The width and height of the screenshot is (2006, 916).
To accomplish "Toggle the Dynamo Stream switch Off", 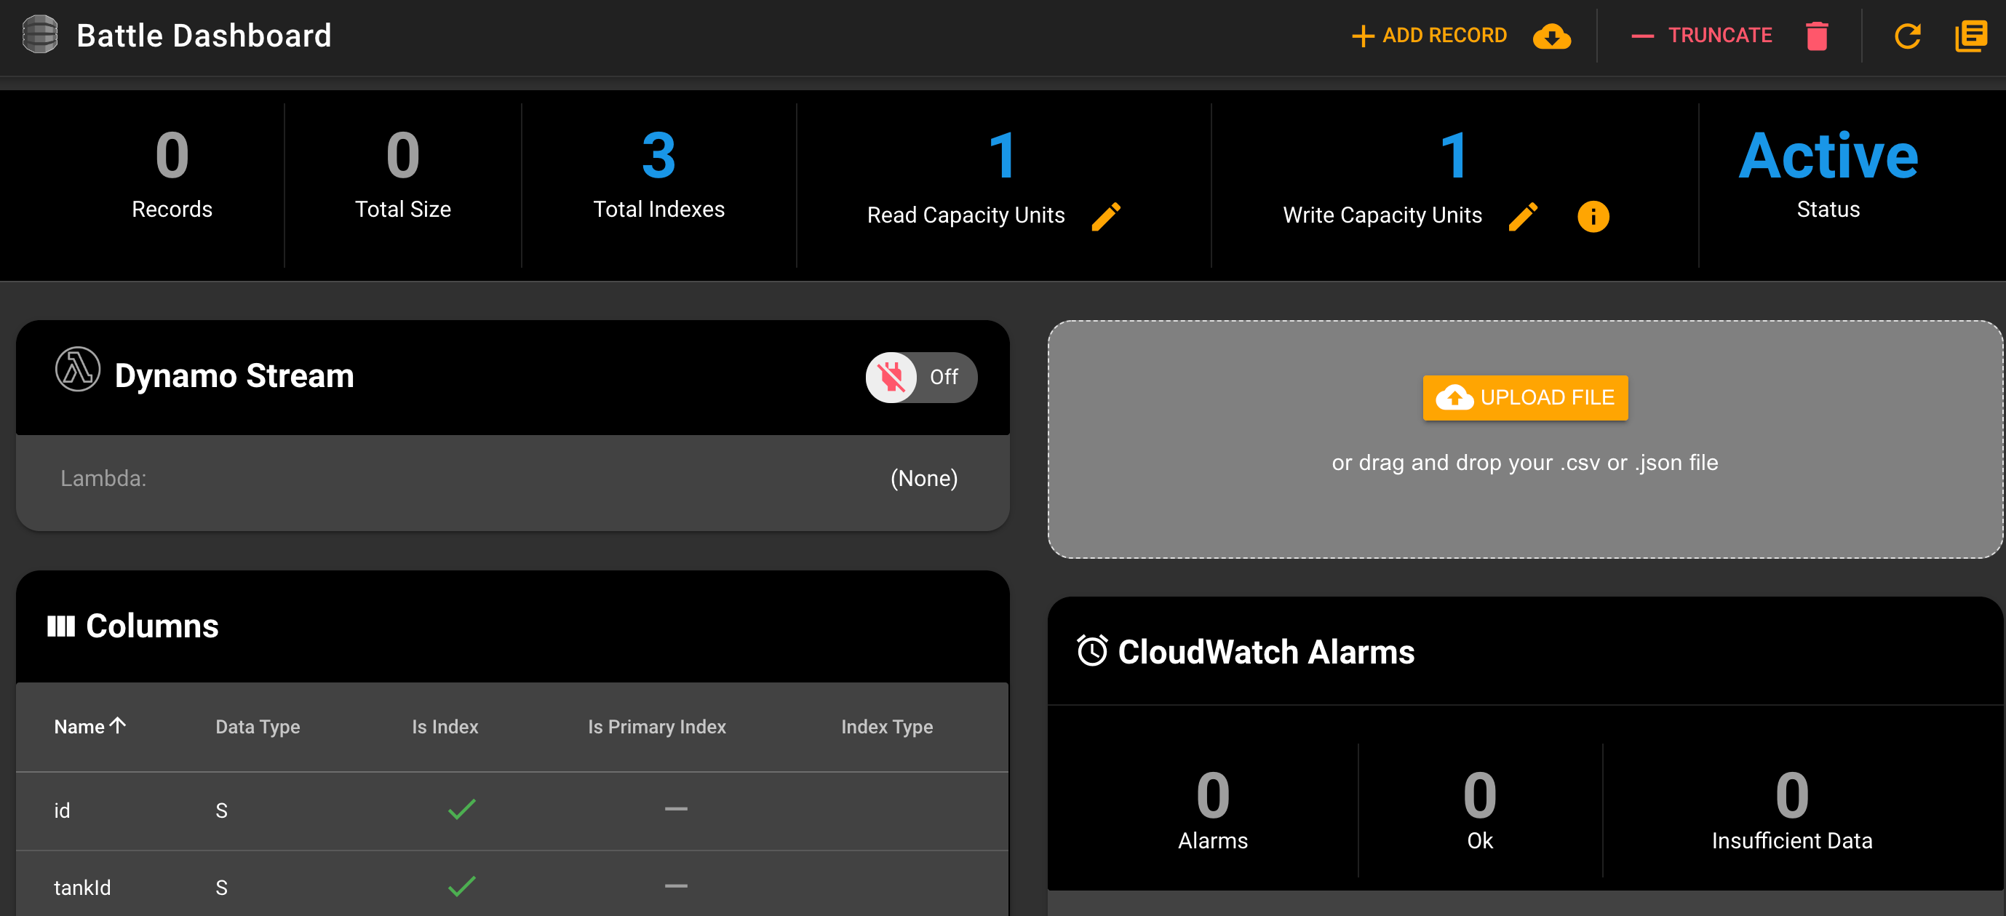I will (x=918, y=375).
